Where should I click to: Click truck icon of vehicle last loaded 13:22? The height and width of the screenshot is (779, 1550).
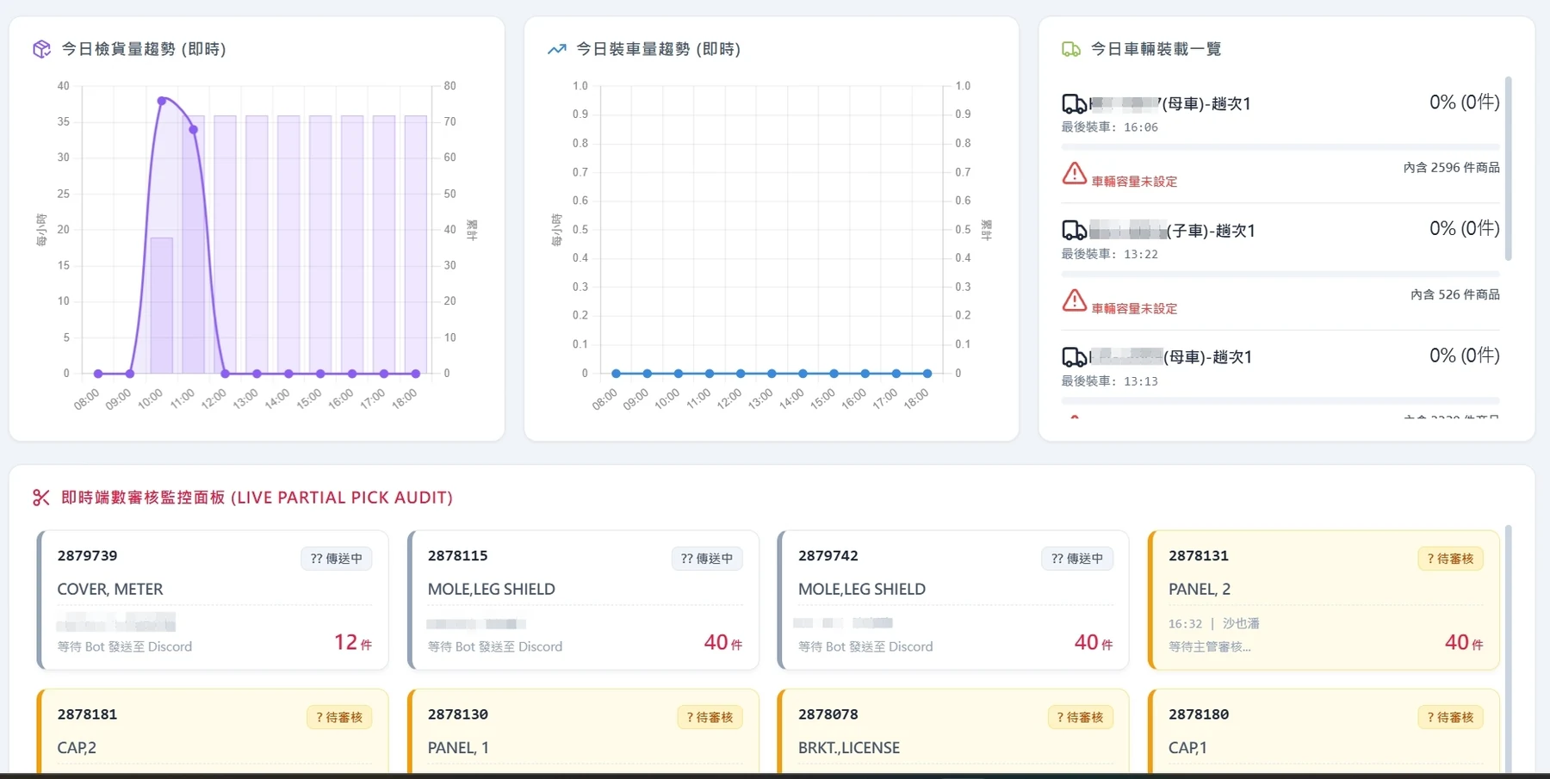tap(1074, 231)
